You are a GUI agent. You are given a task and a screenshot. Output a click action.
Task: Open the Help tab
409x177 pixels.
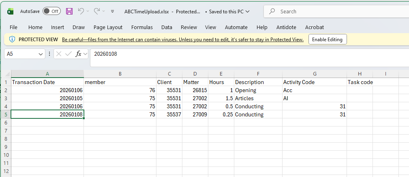pyautogui.click(x=262, y=27)
